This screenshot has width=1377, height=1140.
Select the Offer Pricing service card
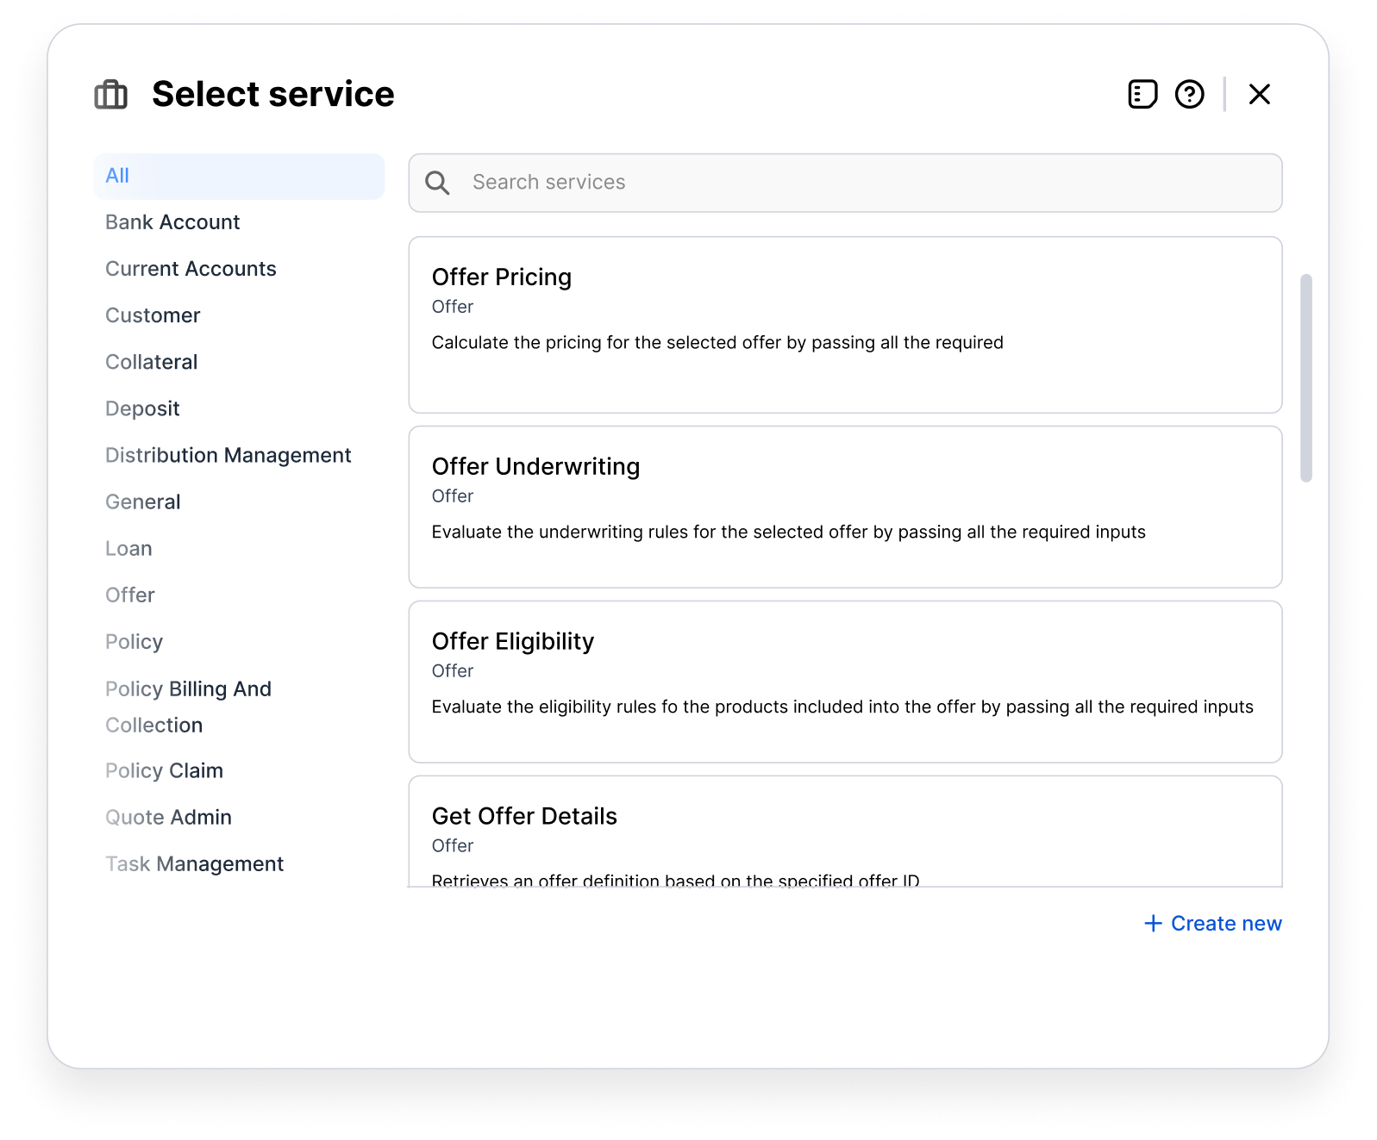(845, 325)
